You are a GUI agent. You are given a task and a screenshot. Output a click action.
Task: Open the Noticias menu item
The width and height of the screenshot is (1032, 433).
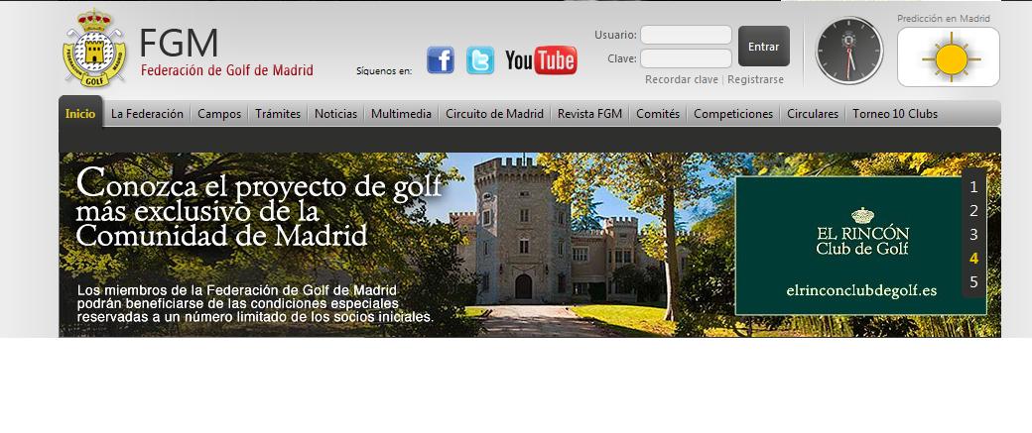[335, 114]
